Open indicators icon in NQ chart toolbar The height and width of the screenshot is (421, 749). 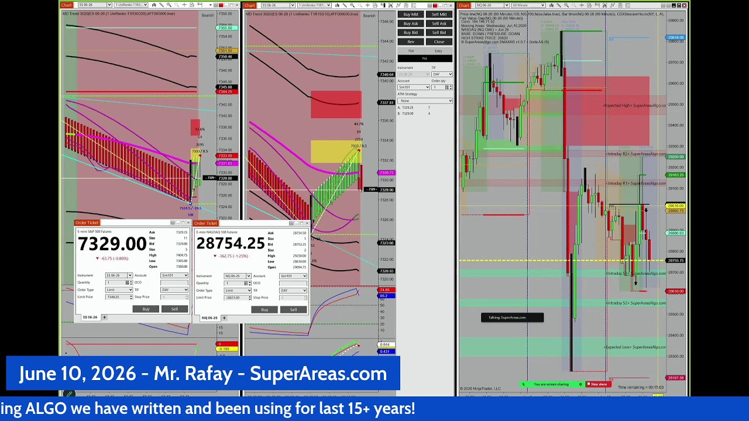604,5
